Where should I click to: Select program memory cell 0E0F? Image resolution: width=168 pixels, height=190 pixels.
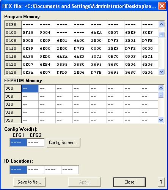coord(47,41)
